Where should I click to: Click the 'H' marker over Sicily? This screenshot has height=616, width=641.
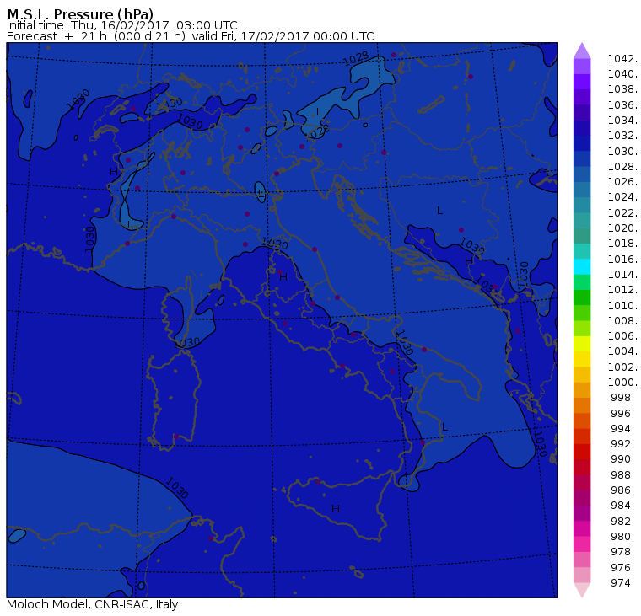point(336,509)
